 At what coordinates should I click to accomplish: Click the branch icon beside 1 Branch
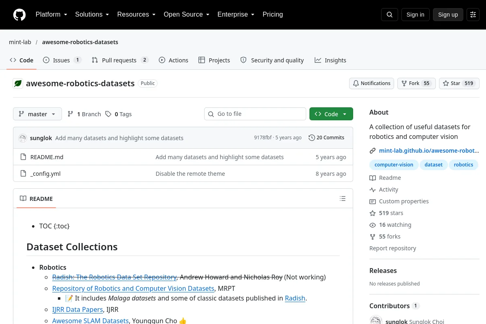click(70, 114)
